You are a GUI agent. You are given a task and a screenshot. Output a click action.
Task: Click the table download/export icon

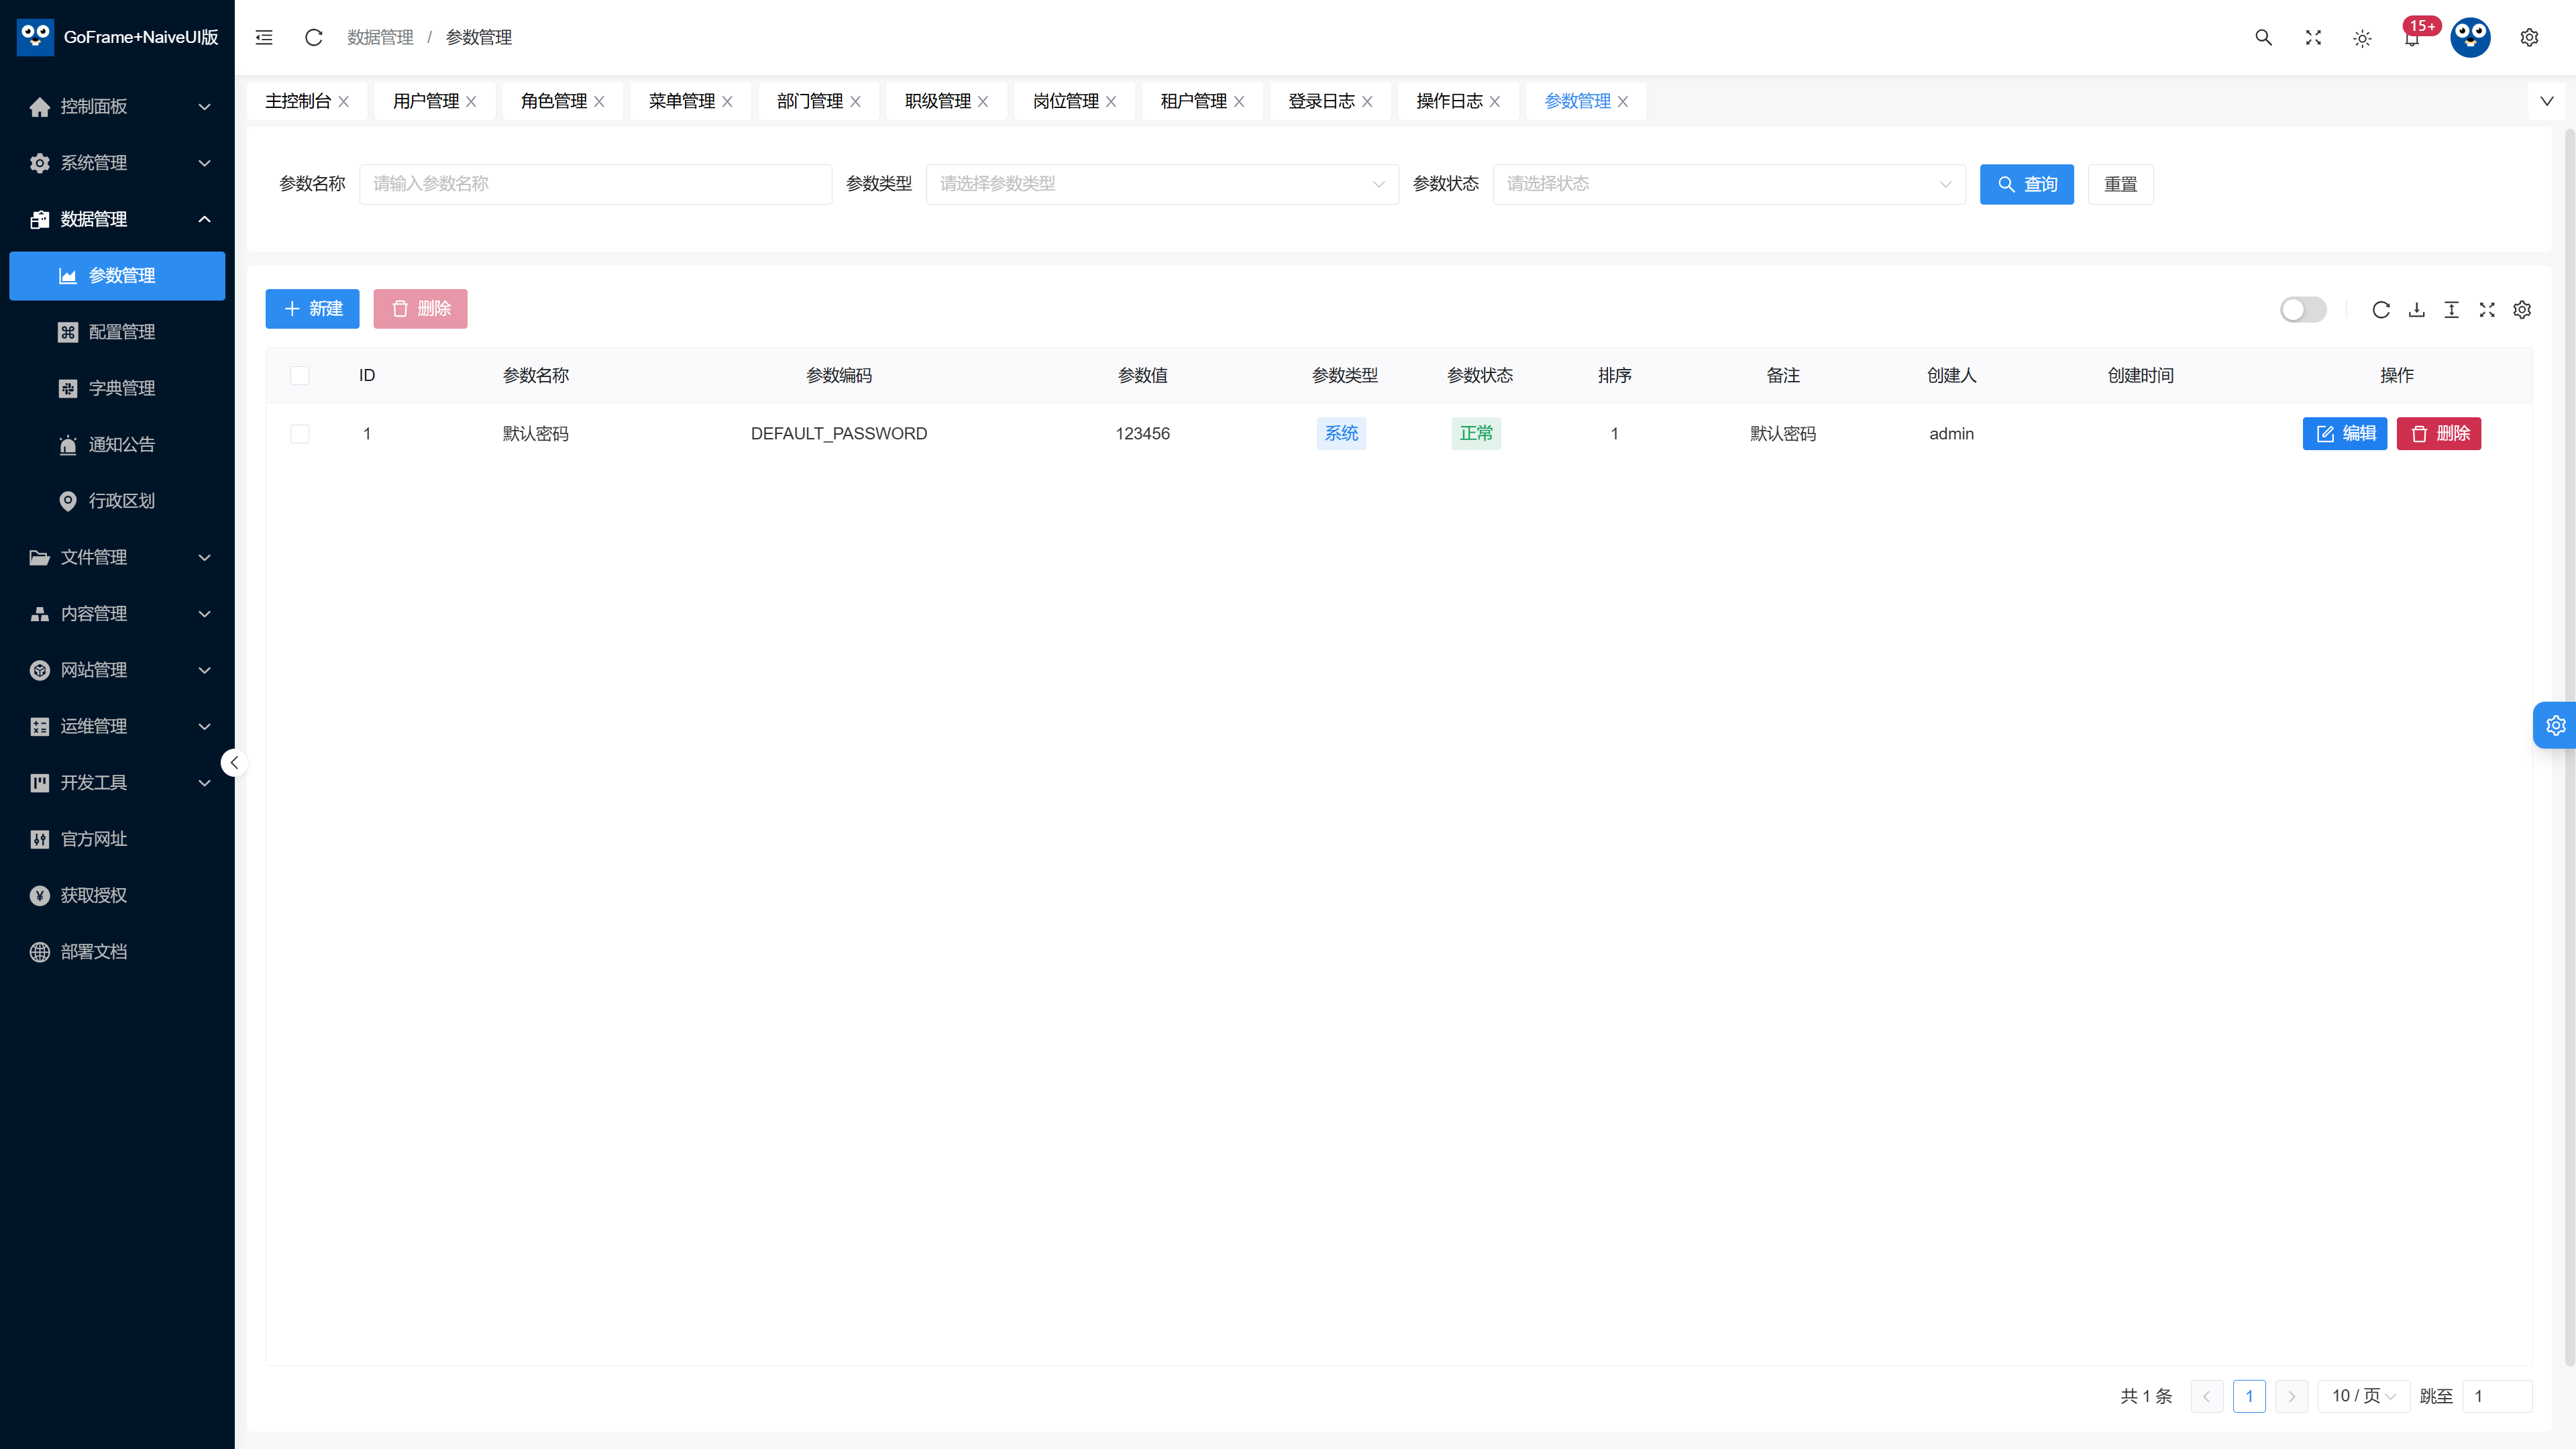tap(2416, 309)
